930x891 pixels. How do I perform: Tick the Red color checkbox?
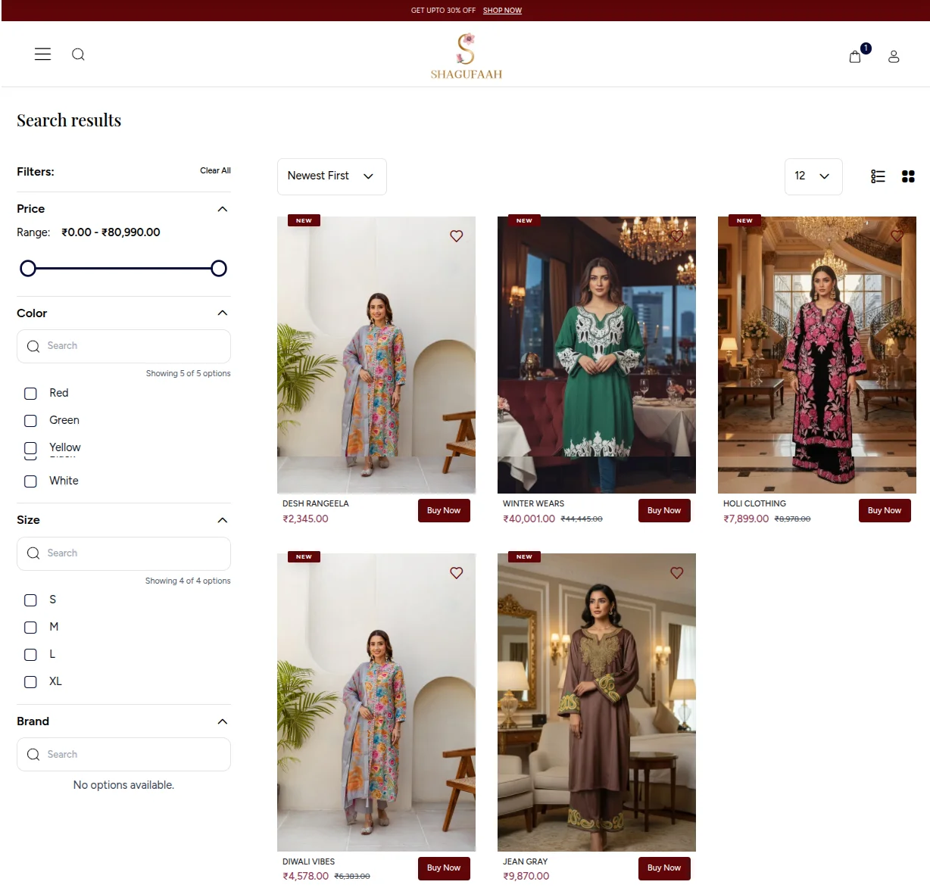30,394
